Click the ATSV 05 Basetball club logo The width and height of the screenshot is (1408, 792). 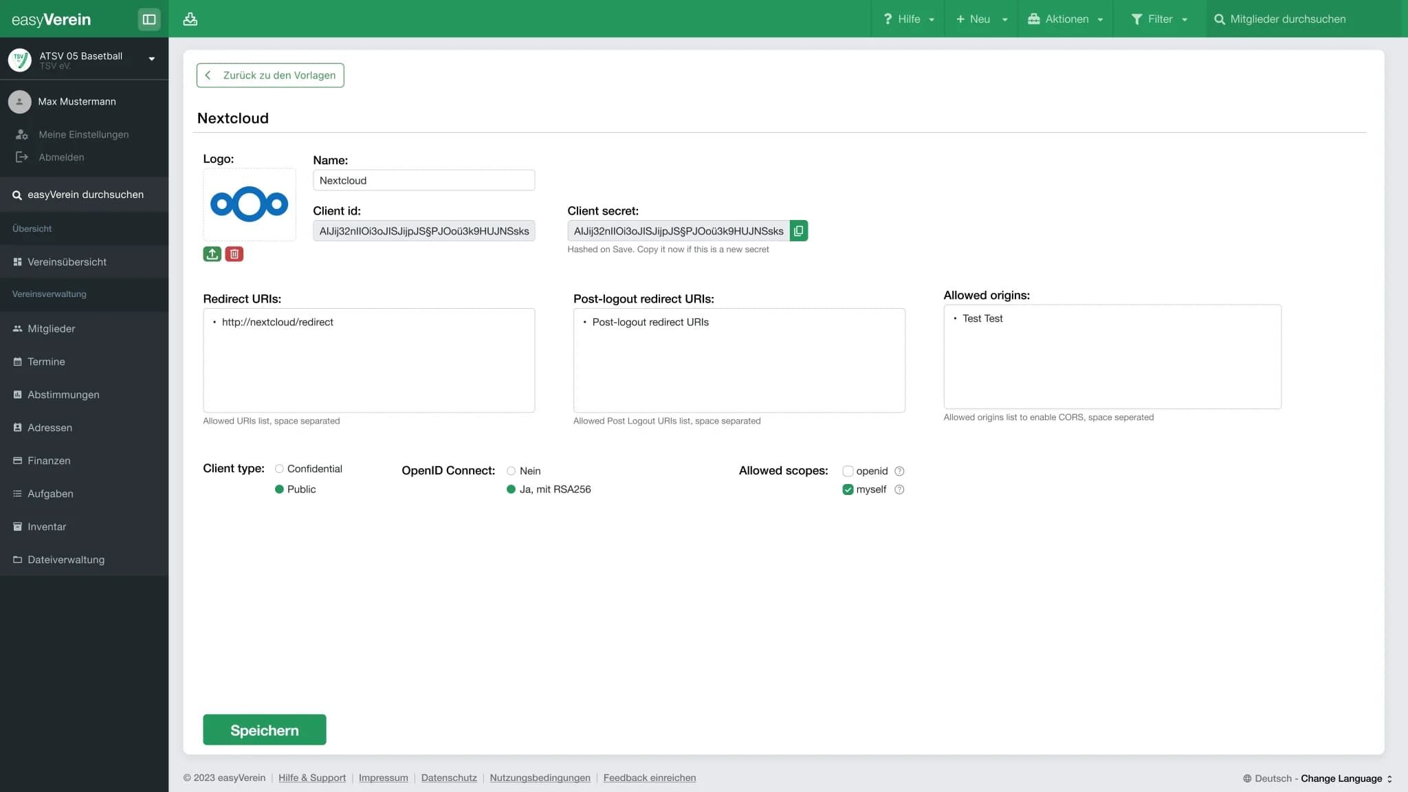(x=19, y=59)
